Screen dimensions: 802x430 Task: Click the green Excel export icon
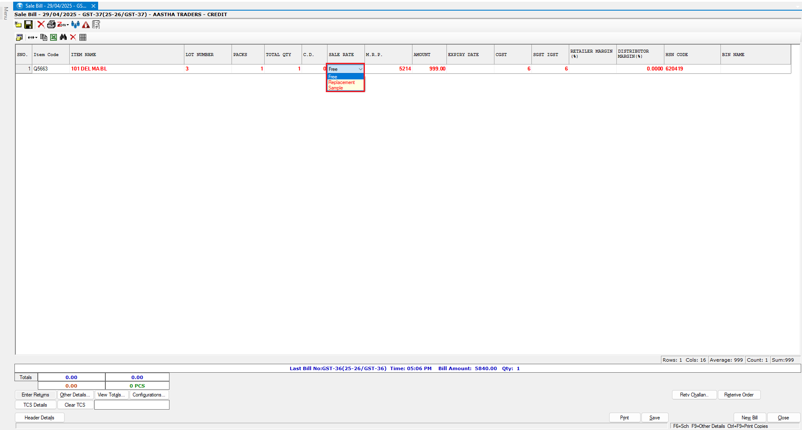point(54,37)
